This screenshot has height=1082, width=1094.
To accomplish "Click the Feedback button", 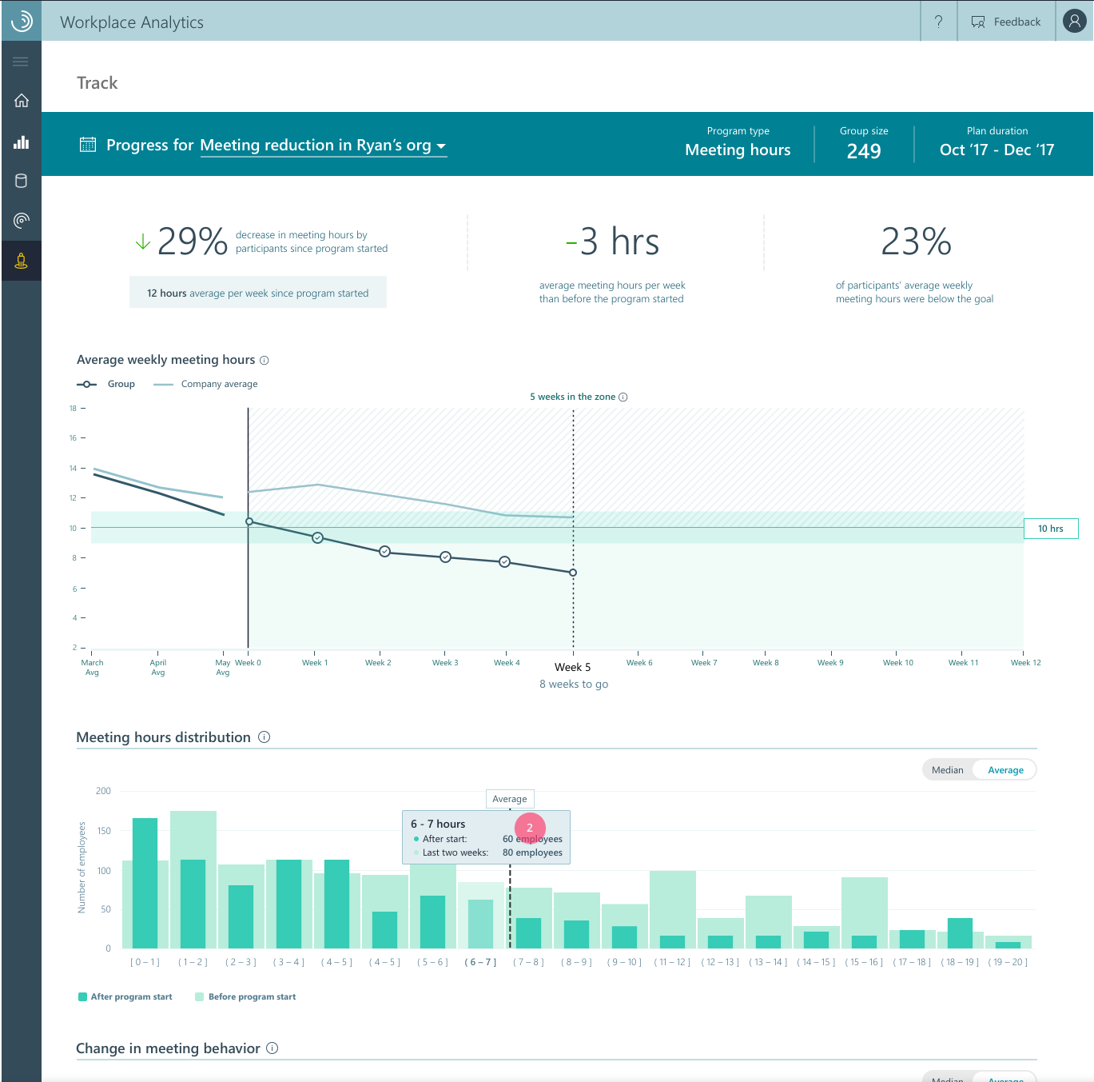I will 1005,22.
